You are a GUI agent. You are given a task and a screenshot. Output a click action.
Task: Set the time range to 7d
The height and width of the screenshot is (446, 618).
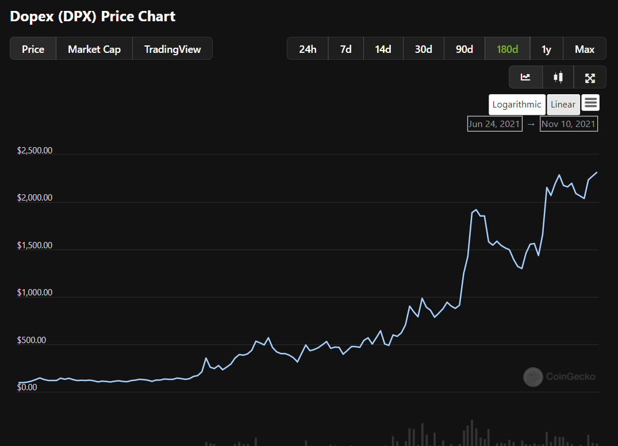click(x=346, y=49)
